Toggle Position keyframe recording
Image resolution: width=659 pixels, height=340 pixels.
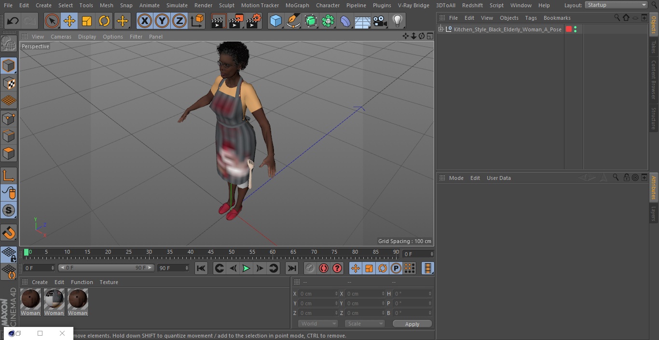(x=356, y=268)
